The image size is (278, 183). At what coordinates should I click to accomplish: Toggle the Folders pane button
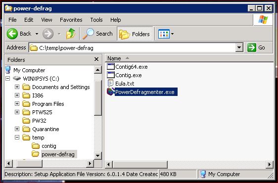(135, 34)
